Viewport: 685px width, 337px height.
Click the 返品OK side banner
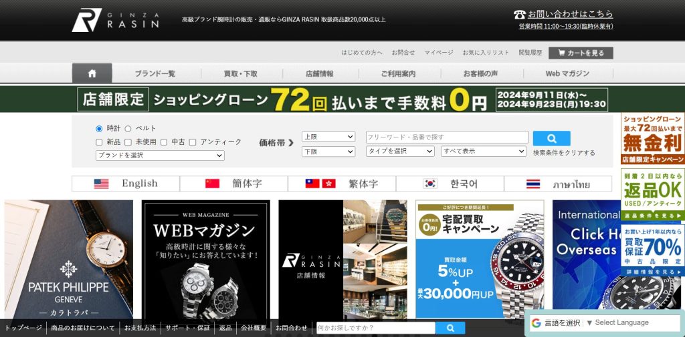tap(653, 194)
